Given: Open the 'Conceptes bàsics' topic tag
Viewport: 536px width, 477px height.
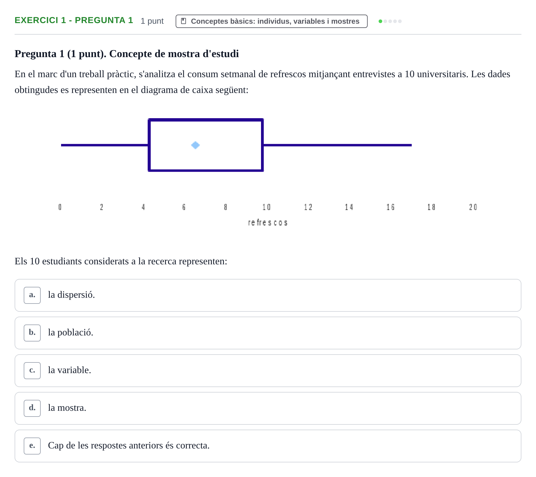Looking at the screenshot, I should coord(271,21).
